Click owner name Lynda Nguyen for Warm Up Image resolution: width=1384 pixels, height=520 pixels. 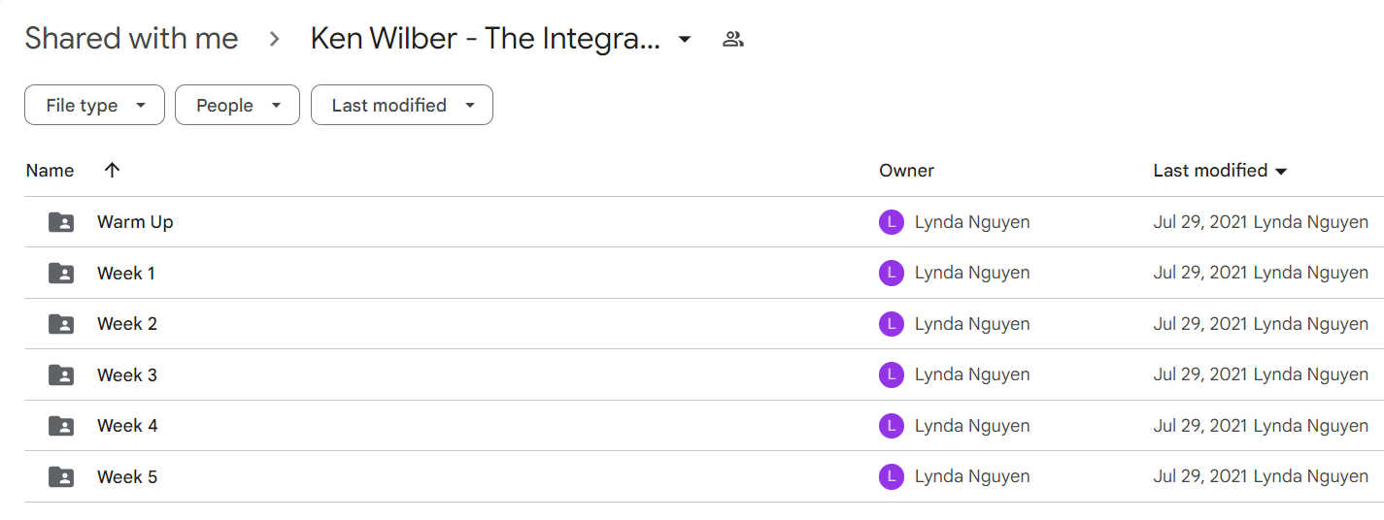[x=972, y=222]
